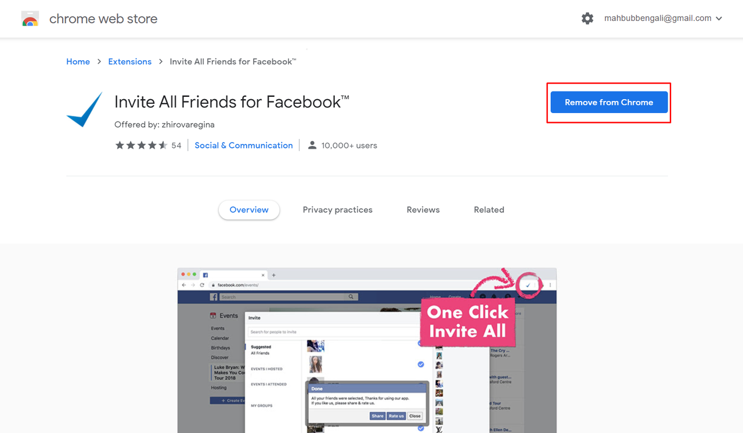Follow the Home breadcrumb link
Viewport: 743px width, 433px height.
[78, 61]
